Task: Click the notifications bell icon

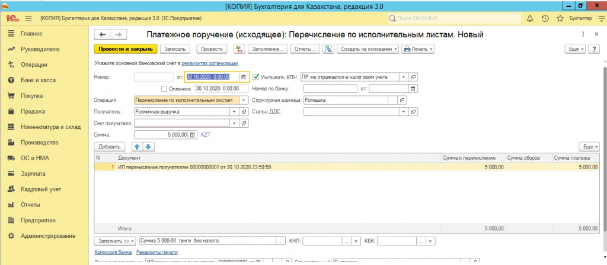Action: (530, 18)
